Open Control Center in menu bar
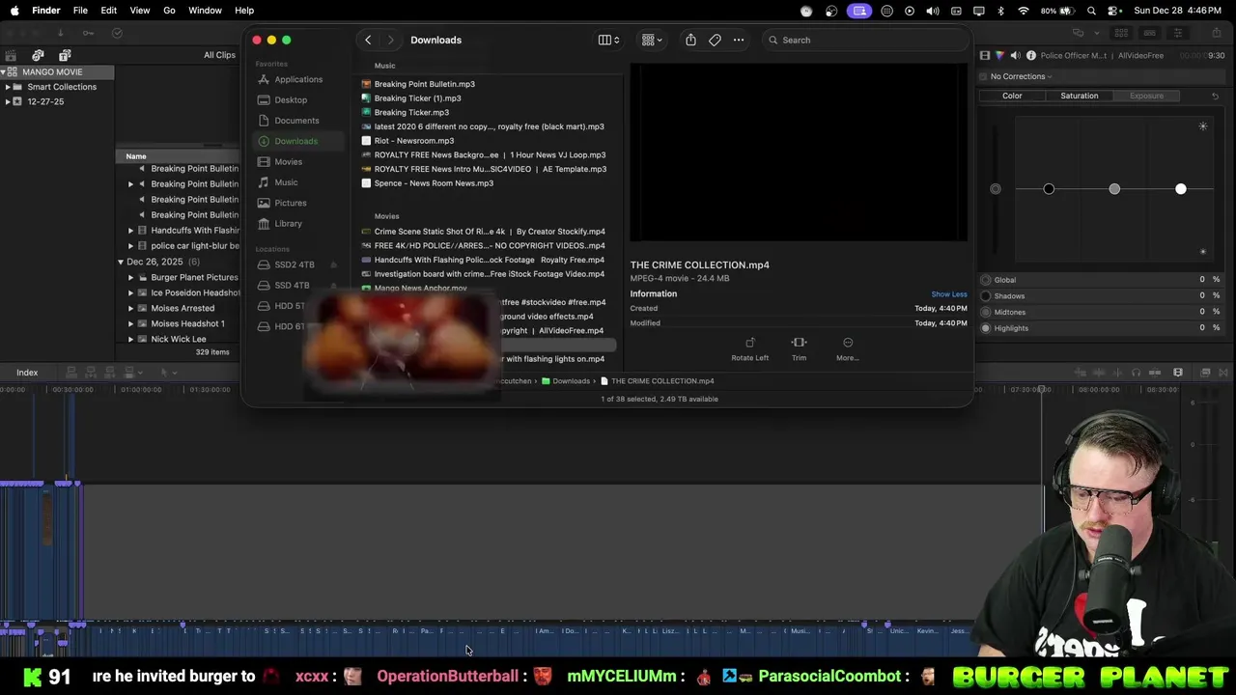 (1114, 11)
